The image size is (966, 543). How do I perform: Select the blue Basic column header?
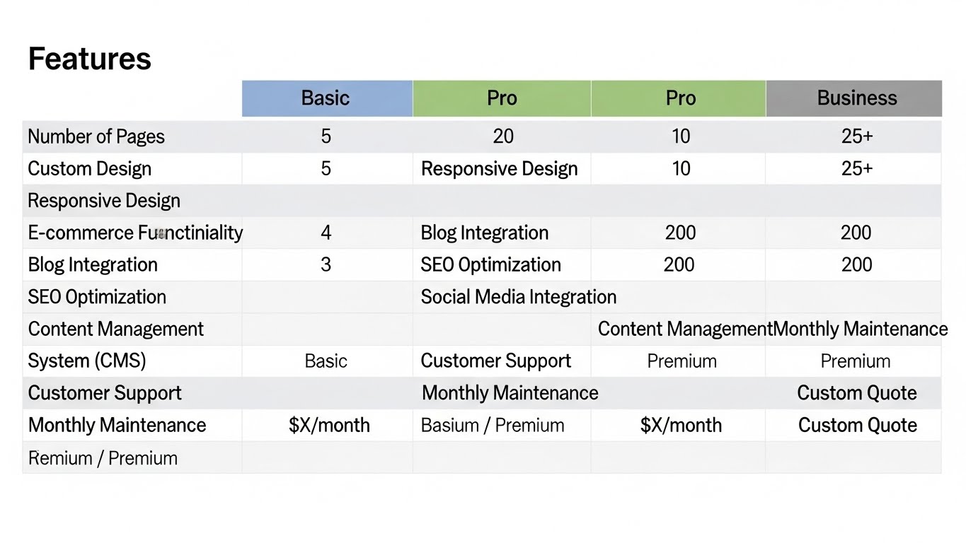pyautogui.click(x=326, y=98)
